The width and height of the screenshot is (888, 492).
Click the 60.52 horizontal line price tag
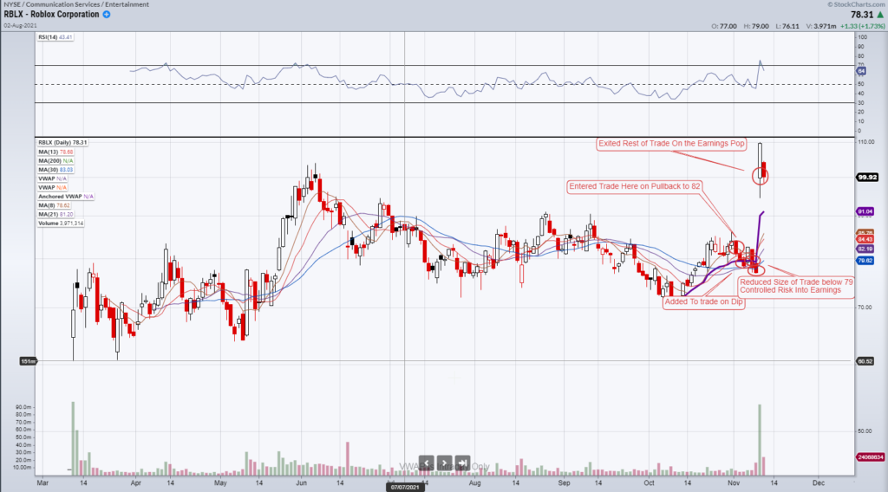[865, 361]
